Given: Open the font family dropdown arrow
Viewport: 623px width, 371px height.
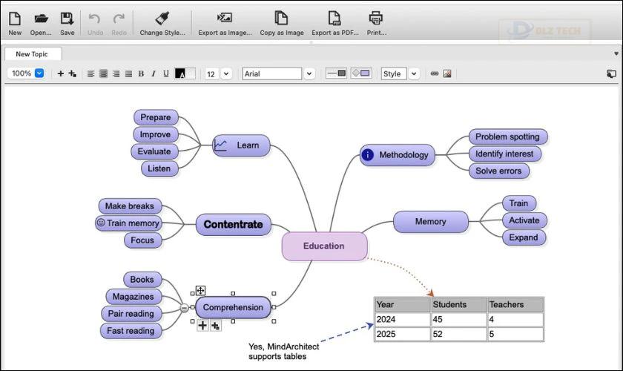Looking at the screenshot, I should (x=309, y=73).
